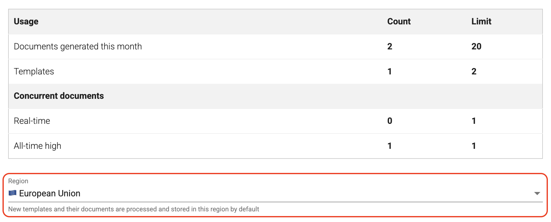Image resolution: width=551 pixels, height=222 pixels.
Task: Click the Real-time count value 0
Action: (x=389, y=121)
